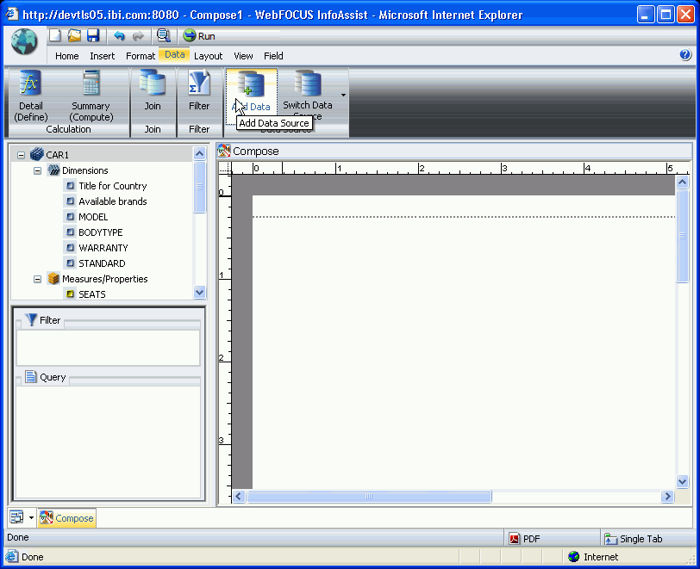Collapse the CAR1 tree root node
The width and height of the screenshot is (700, 569).
(21, 155)
